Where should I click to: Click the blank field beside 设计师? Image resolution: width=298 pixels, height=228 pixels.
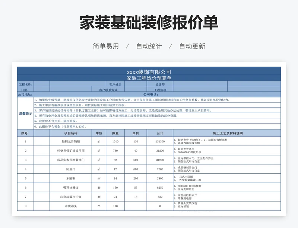227,84
